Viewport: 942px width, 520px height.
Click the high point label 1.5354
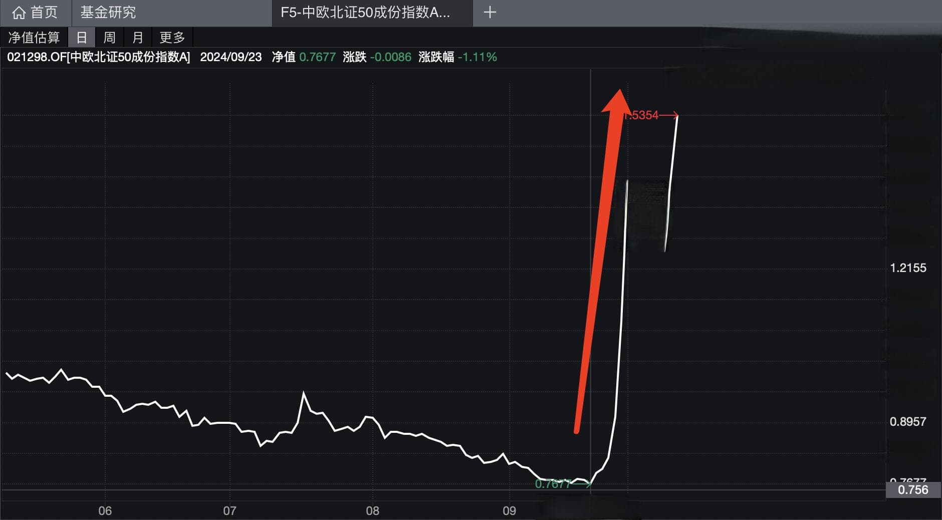pos(641,115)
